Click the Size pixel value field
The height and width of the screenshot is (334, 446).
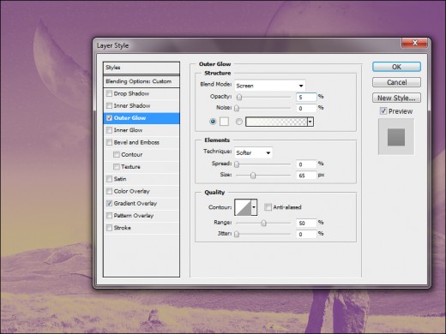(x=306, y=176)
